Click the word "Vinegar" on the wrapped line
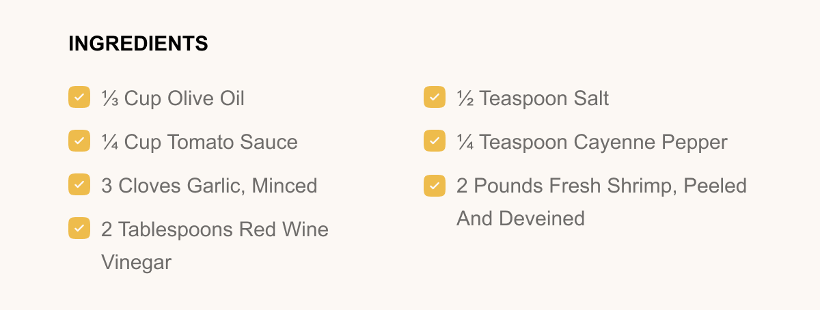820x310 pixels. (x=136, y=262)
